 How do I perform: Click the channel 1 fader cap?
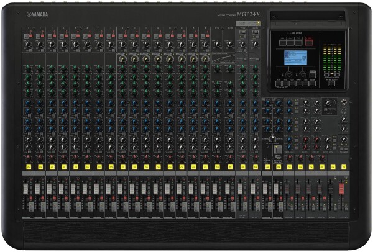click(25, 189)
